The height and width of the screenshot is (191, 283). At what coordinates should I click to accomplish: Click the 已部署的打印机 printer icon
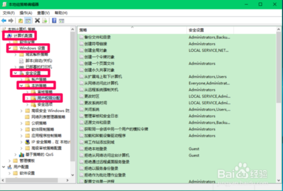(22, 67)
